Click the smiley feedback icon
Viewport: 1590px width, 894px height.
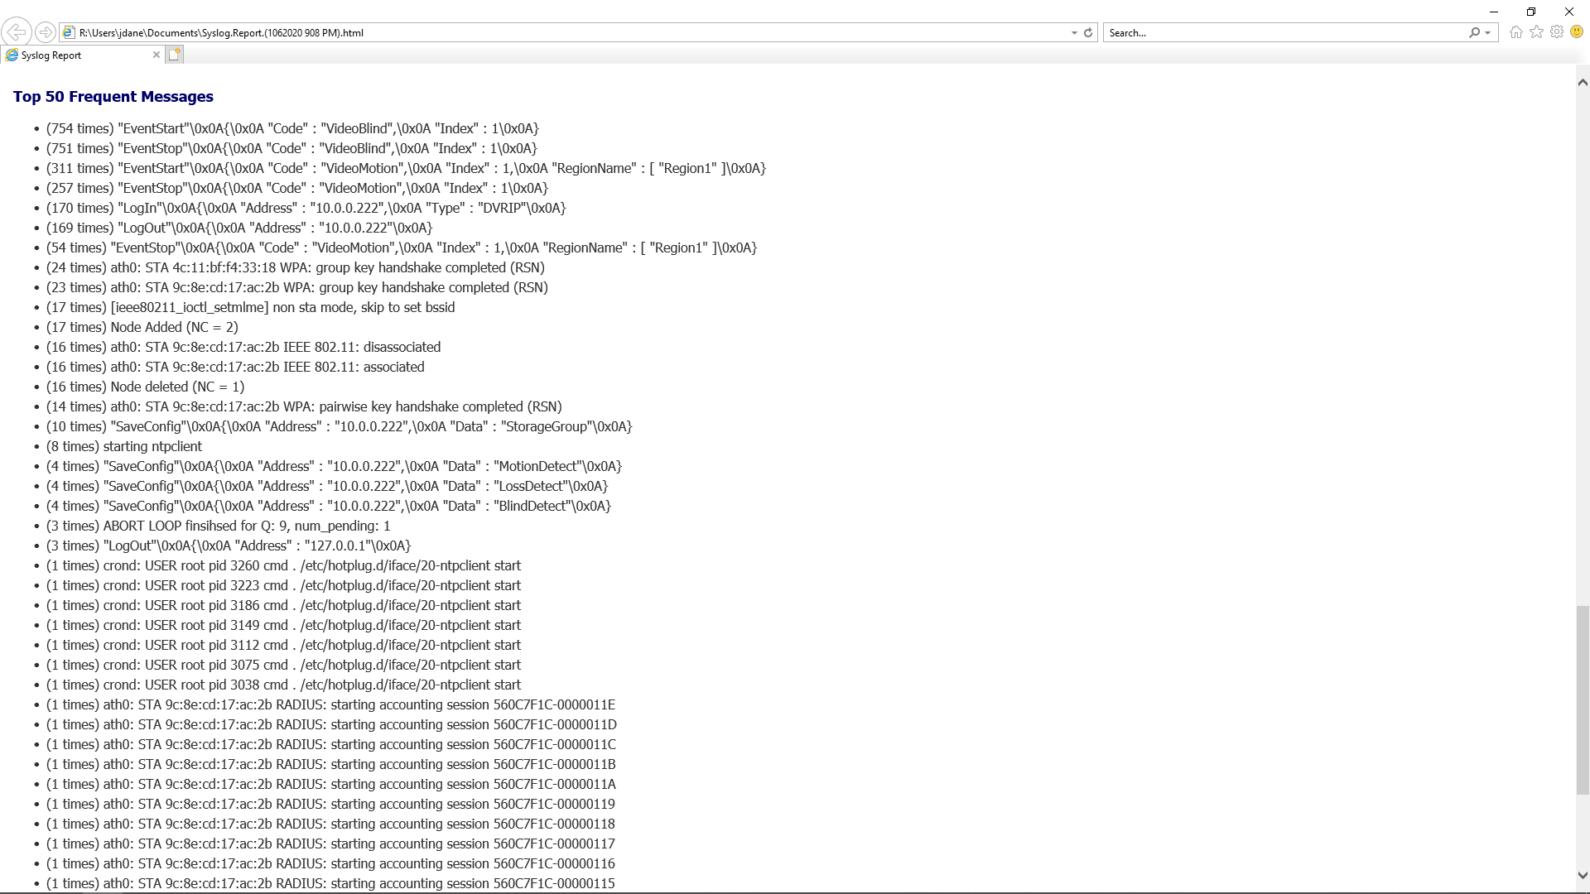coord(1577,32)
